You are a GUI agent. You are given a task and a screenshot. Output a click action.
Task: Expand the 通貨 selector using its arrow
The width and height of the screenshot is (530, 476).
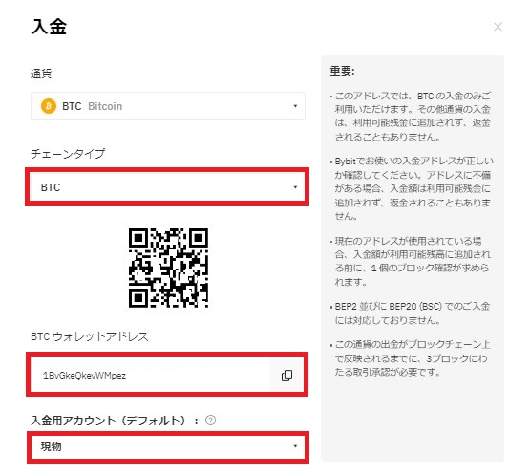(295, 106)
